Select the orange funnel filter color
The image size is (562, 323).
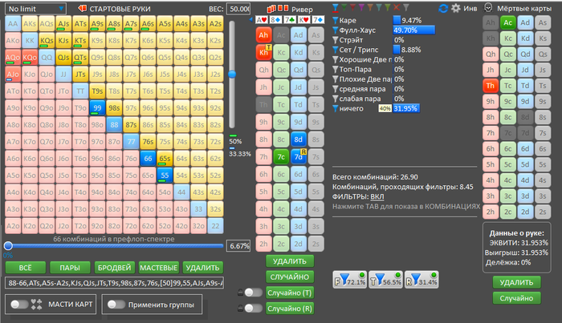click(370, 7)
